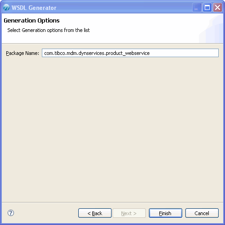Click the "Package Name:" label

point(22,53)
